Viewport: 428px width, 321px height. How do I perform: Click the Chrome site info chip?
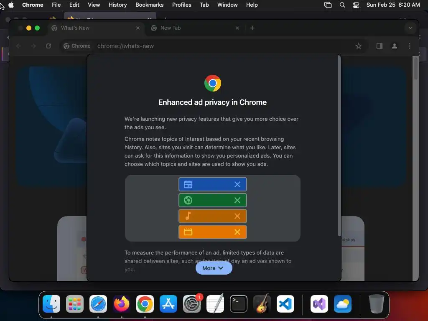77,46
